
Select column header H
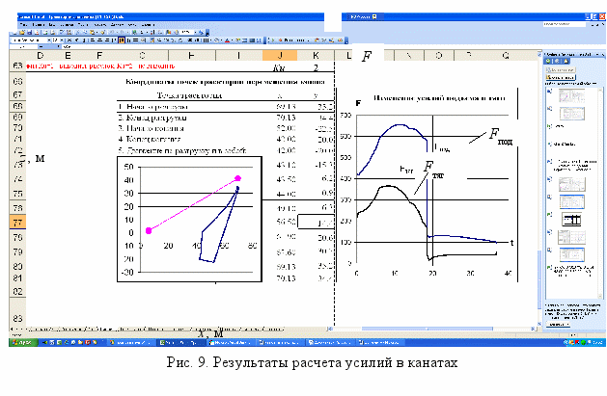pyautogui.click(x=191, y=56)
